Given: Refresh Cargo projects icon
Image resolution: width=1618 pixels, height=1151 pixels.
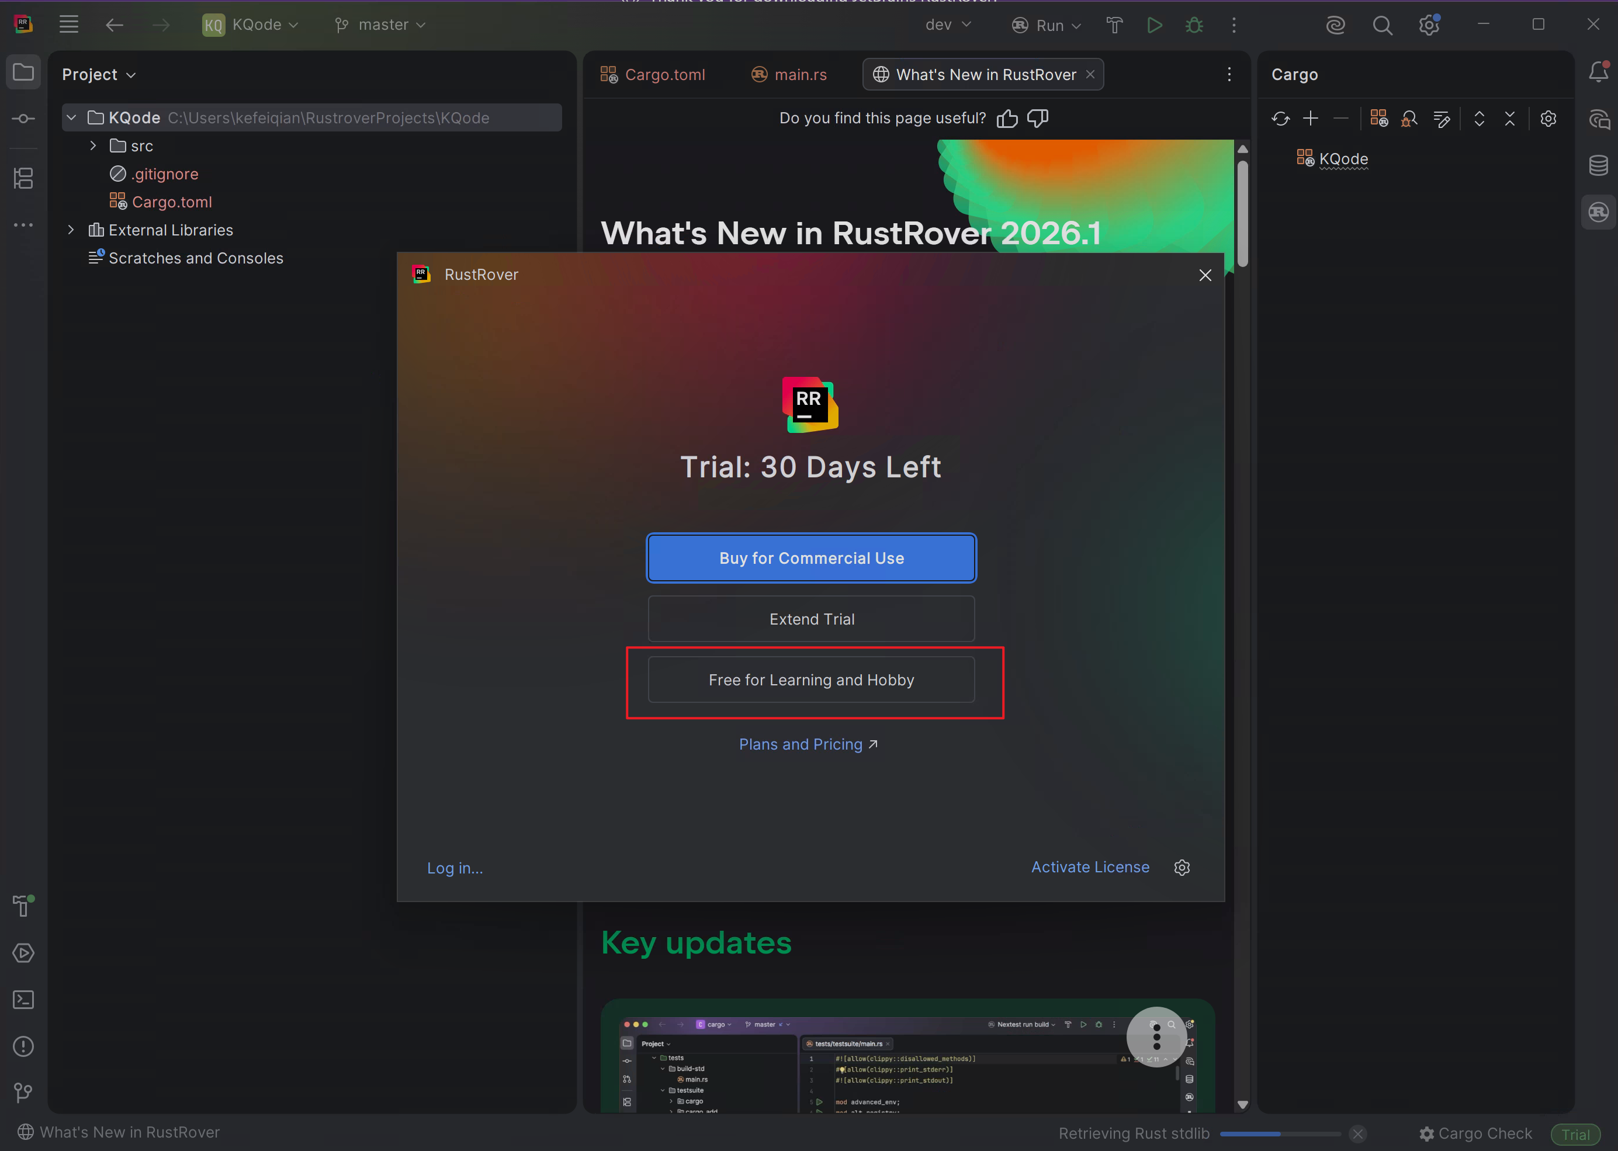Looking at the screenshot, I should click(1280, 119).
